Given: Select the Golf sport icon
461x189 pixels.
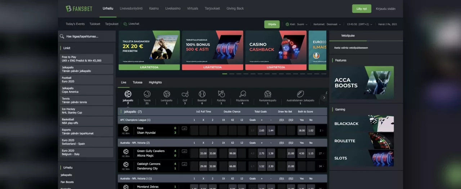Looking at the screenshot, I should [x=185, y=94].
